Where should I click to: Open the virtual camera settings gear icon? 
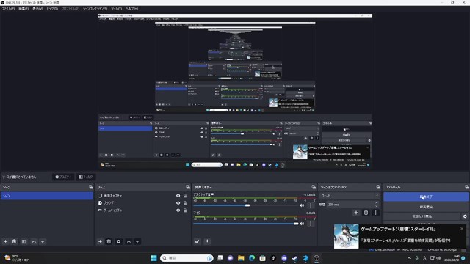465,216
